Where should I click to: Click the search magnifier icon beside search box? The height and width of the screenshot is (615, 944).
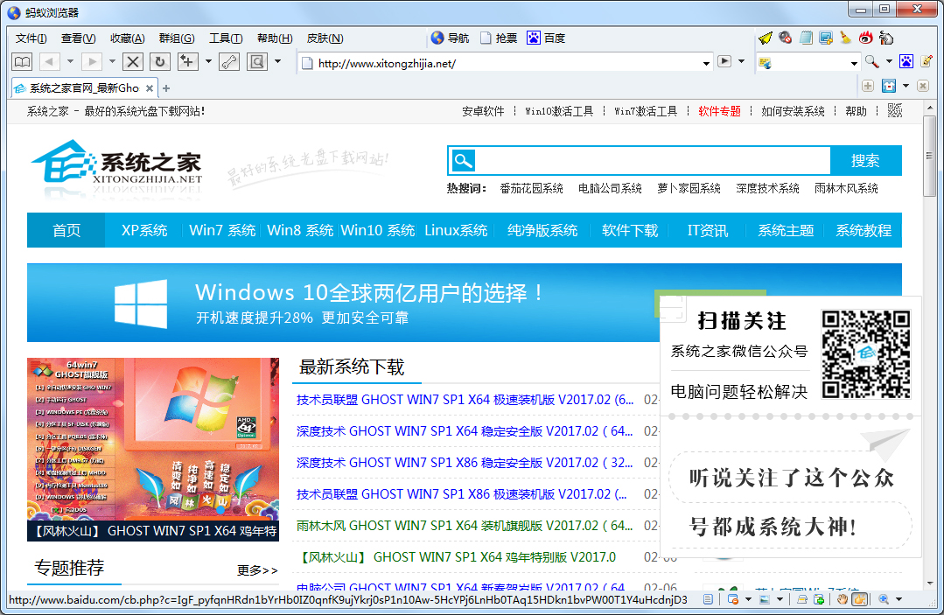871,61
